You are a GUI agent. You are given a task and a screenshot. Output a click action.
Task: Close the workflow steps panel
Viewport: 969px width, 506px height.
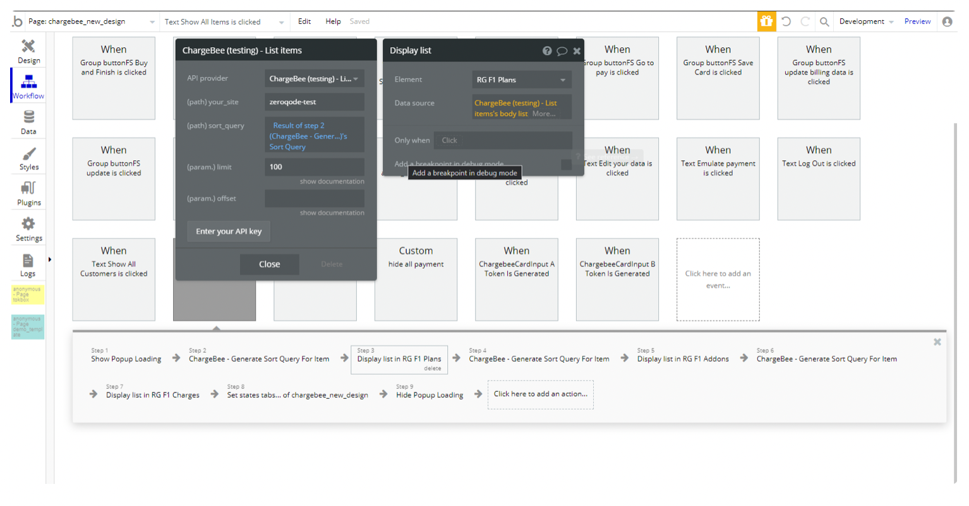937,342
